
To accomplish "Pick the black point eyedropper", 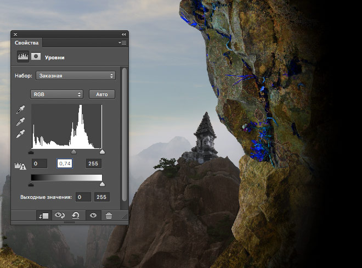I will [x=20, y=110].
